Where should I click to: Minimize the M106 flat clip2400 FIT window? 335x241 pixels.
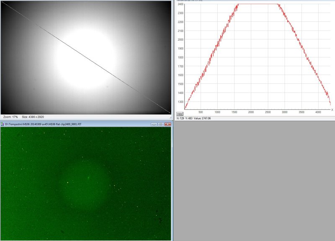(154, 124)
